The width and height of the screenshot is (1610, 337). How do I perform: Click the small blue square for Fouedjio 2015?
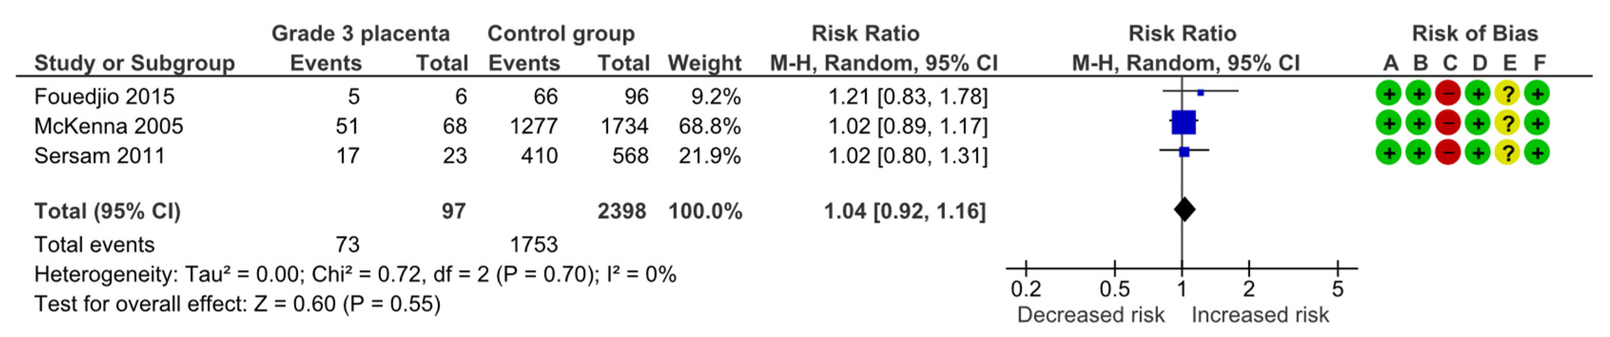1201,93
